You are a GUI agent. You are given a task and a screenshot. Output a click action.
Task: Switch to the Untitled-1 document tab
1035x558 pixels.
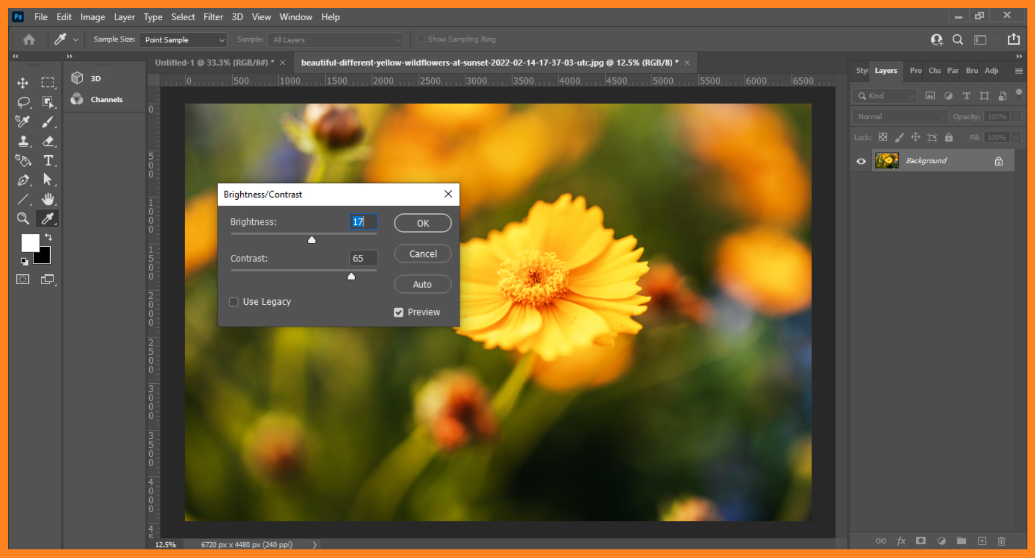click(212, 62)
